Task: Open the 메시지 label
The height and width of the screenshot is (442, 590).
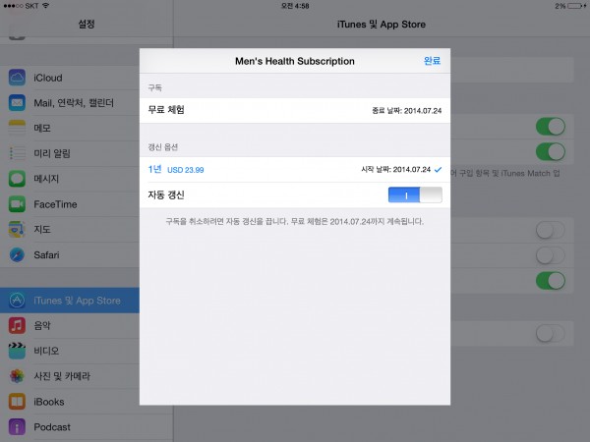Action: click(x=46, y=179)
